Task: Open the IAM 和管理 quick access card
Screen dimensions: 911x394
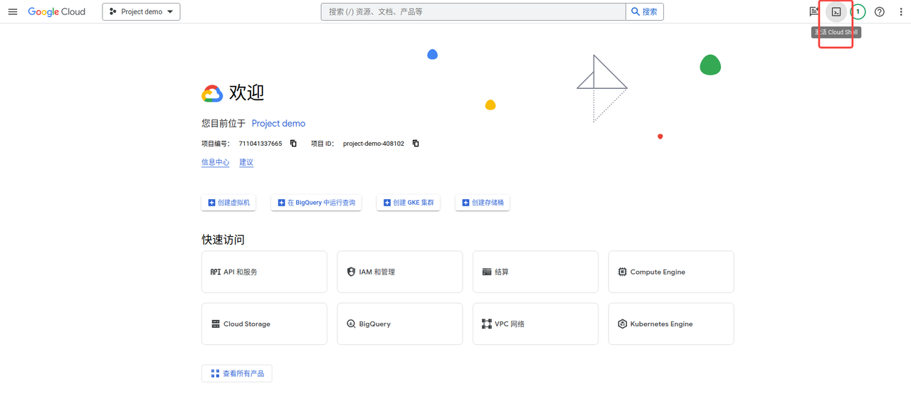Action: pyautogui.click(x=400, y=272)
